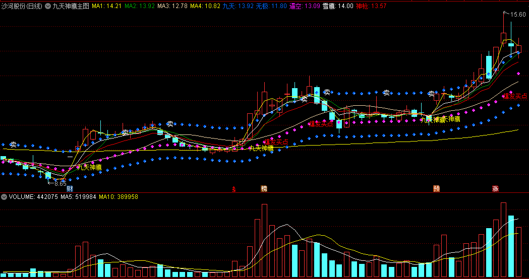The image size is (529, 279).
Task: Click the rightmost 爆发买点 signal label
Action: pos(515,96)
